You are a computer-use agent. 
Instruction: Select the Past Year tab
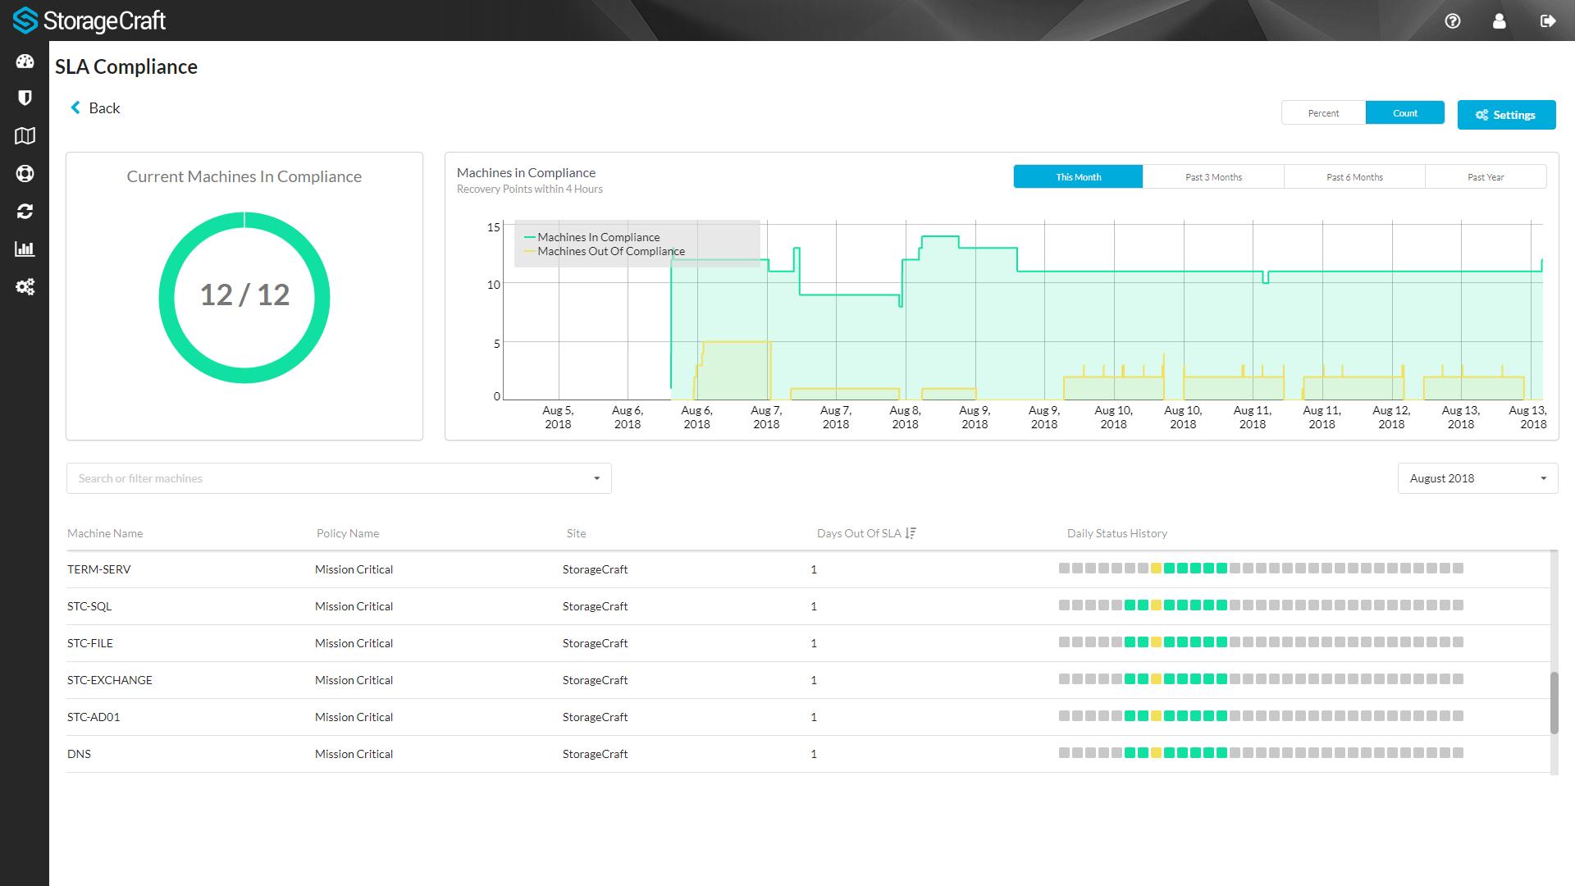(x=1486, y=177)
